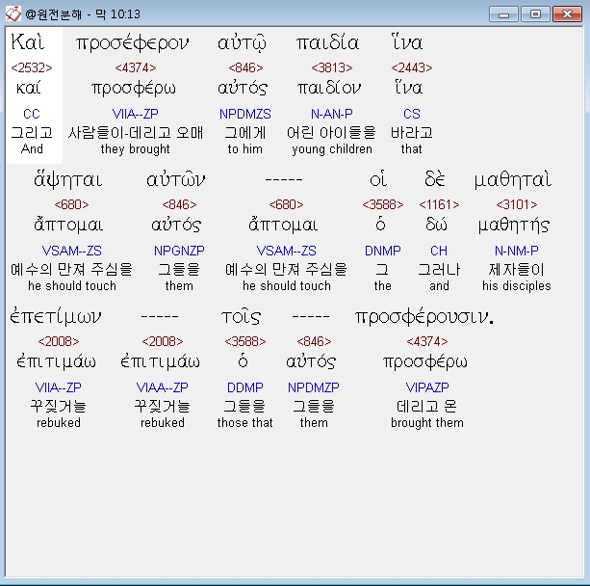590x586 pixels.
Task: Click the parsing code 'CC'
Action: pos(32,114)
